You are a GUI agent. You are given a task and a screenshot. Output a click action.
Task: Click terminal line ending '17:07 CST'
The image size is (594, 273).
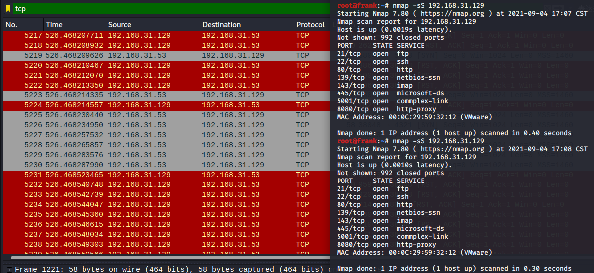[x=462, y=13]
